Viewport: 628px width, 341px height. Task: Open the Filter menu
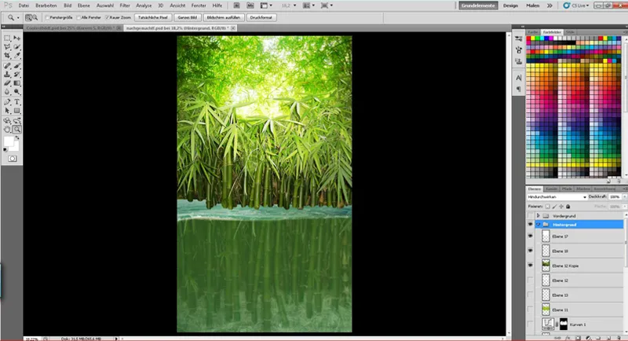[x=125, y=5]
